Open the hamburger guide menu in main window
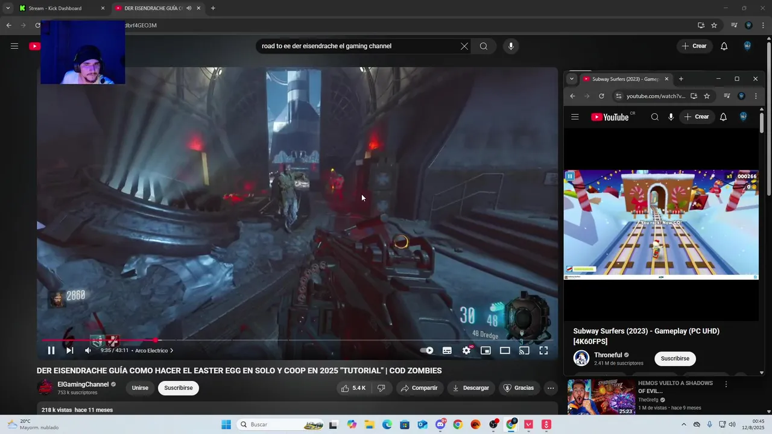This screenshot has width=772, height=434. (14, 46)
